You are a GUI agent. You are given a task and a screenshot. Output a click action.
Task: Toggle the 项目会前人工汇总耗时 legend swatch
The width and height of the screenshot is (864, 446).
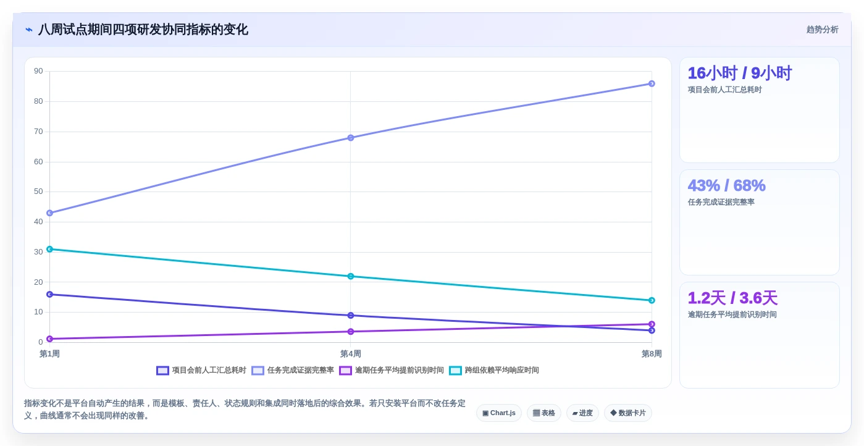point(162,371)
